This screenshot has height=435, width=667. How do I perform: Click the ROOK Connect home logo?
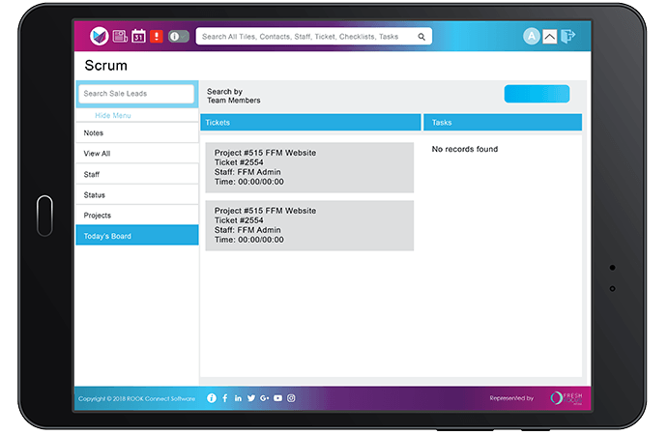click(x=98, y=37)
